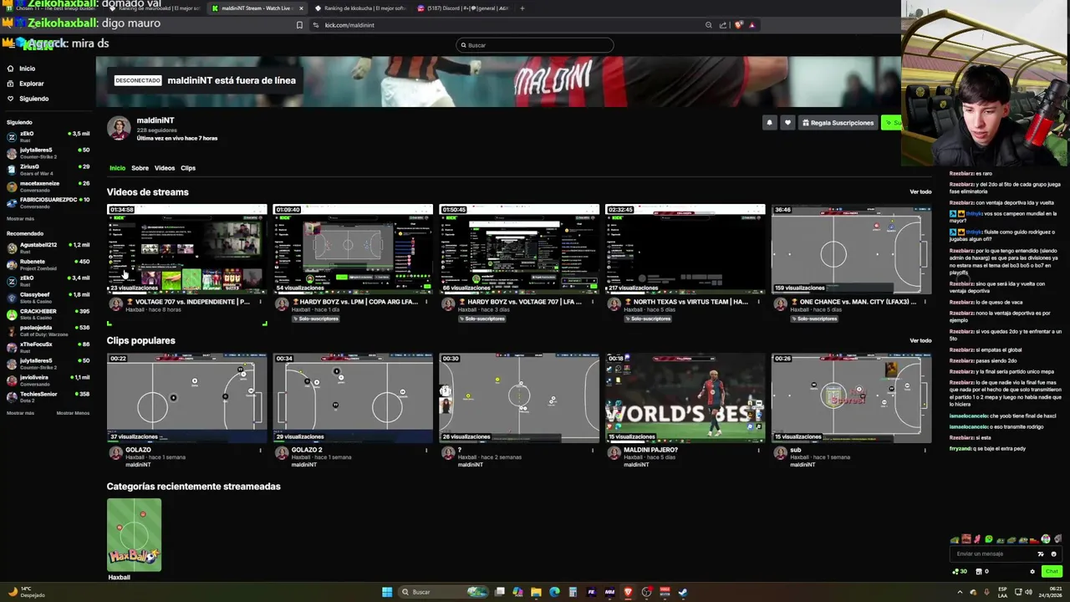The height and width of the screenshot is (602, 1070).
Task: Click the taskbar Buscar search box
Action: (443, 592)
